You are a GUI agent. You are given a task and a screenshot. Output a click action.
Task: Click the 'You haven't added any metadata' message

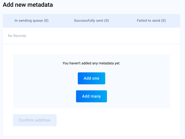pos(91,63)
